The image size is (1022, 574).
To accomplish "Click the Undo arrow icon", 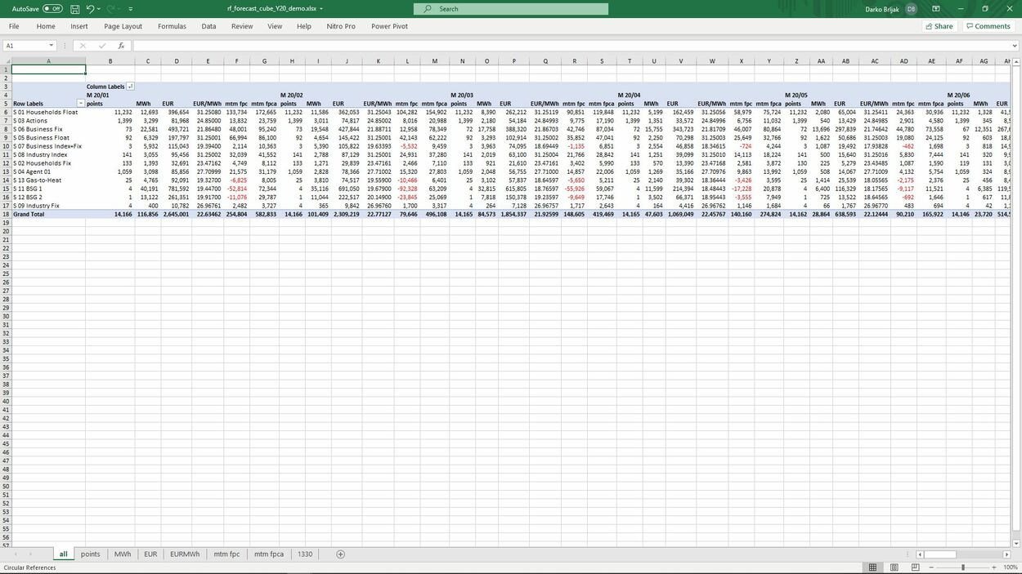I will pos(90,9).
